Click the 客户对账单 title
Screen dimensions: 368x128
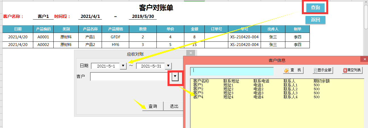tap(156, 8)
